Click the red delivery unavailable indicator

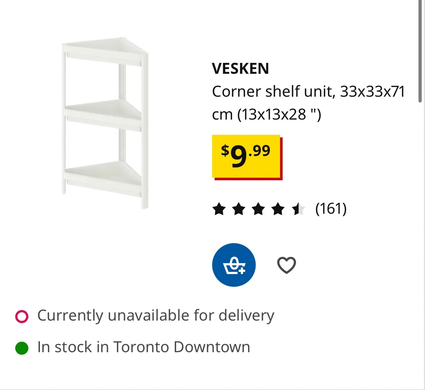tap(22, 316)
